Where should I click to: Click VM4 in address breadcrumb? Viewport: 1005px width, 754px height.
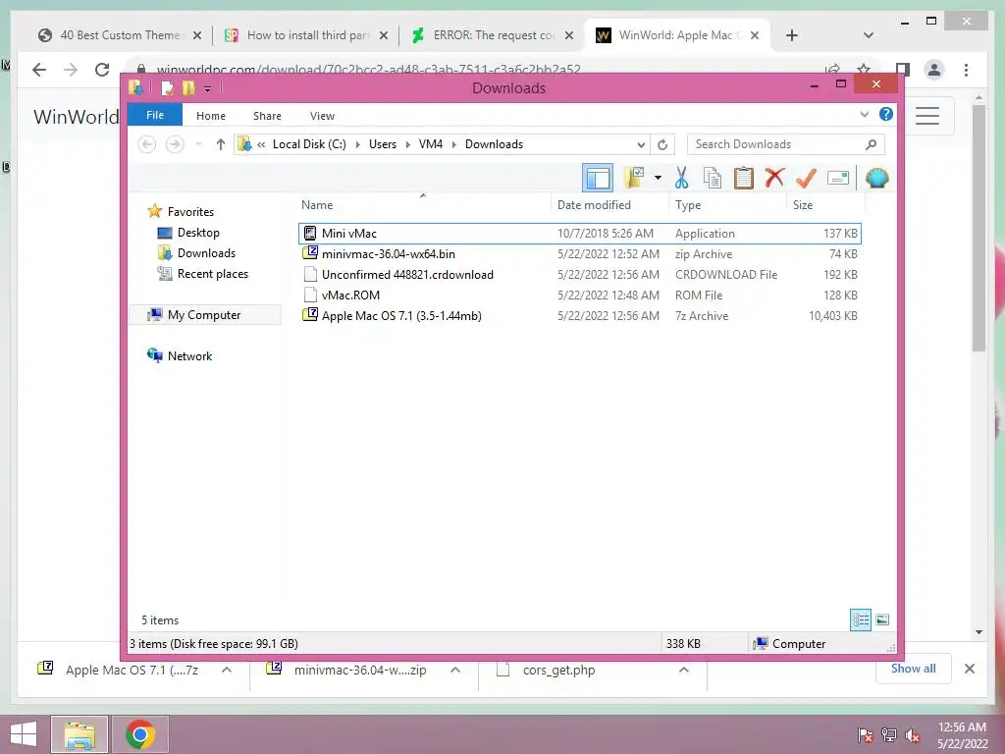pos(431,144)
